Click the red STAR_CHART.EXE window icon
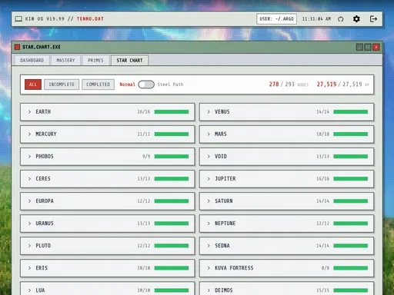This screenshot has width=394, height=295. pos(17,47)
